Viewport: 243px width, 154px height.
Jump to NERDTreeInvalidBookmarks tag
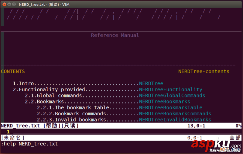click(175, 120)
